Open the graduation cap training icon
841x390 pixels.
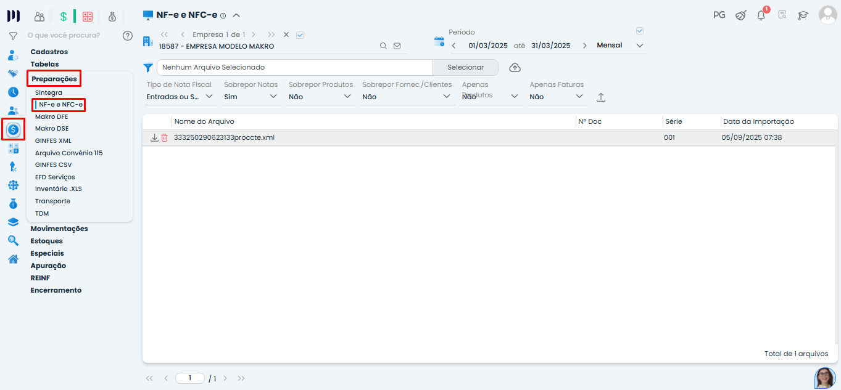point(803,15)
